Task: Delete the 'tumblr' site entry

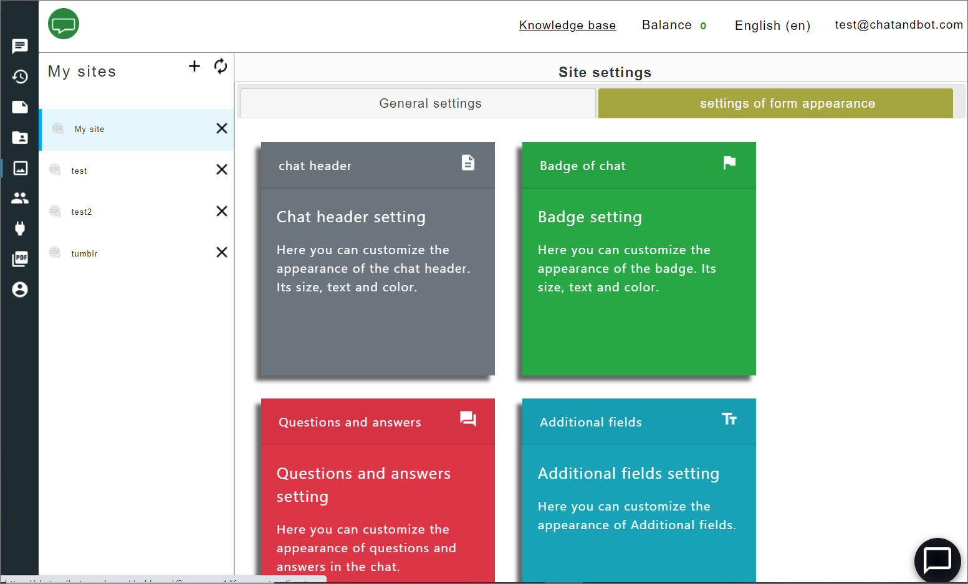Action: pos(221,252)
